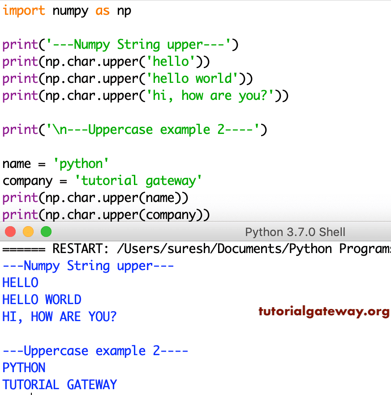Place cursor at the shell input prompt
This screenshot has height=395, width=391.
31,392
